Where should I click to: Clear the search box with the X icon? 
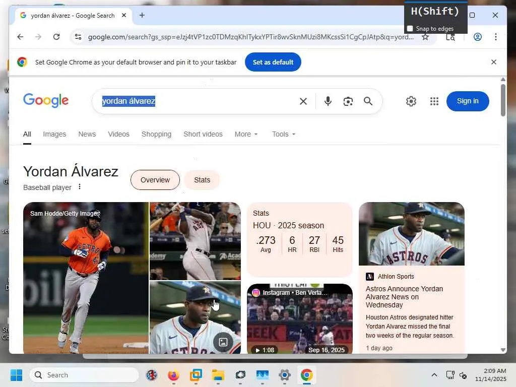(303, 101)
